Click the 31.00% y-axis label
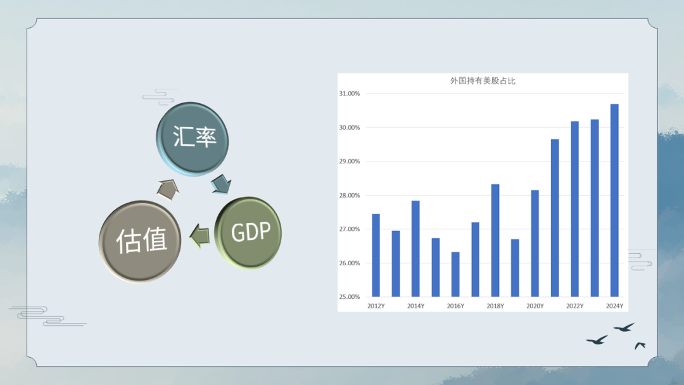The width and height of the screenshot is (684, 385). tap(349, 94)
